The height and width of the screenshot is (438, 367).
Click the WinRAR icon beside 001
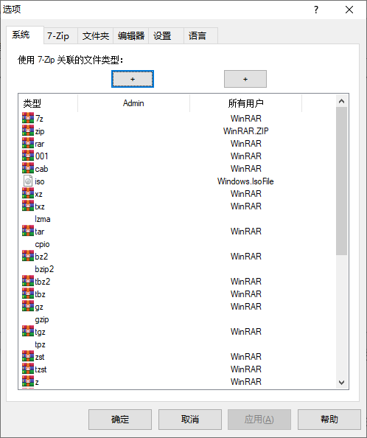pos(28,156)
